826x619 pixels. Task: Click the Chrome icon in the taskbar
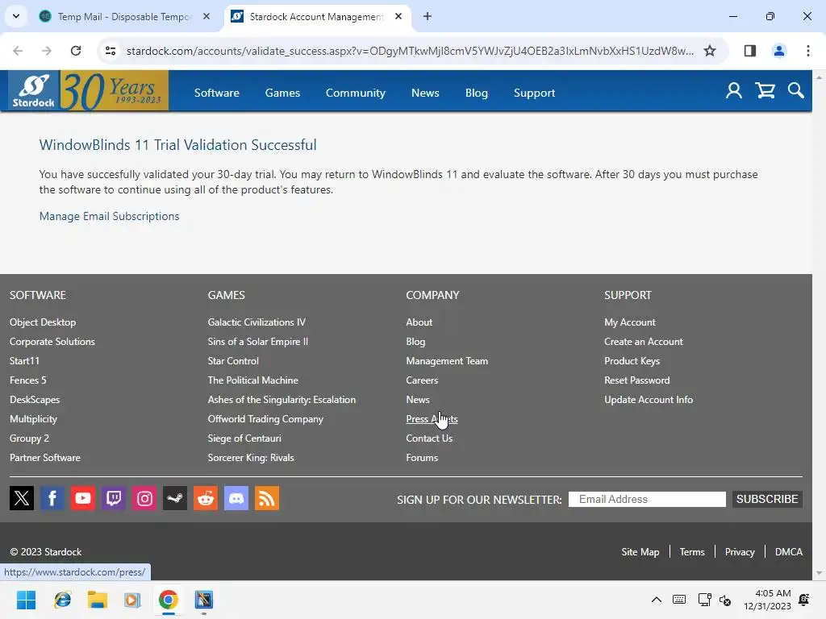(x=168, y=600)
